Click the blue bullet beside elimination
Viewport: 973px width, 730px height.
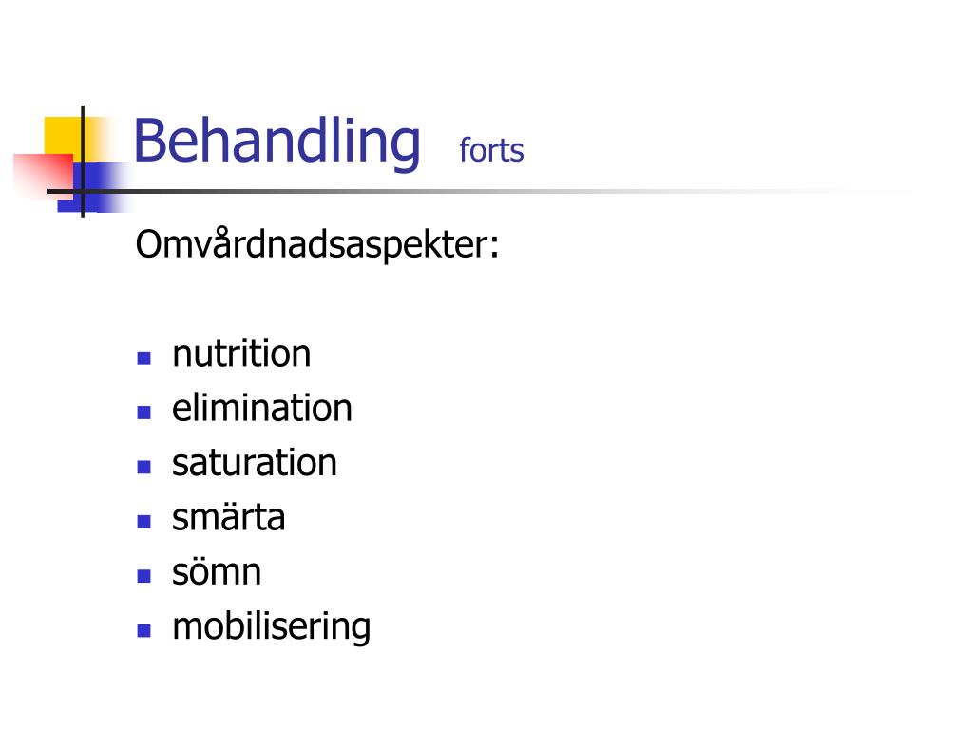144,413
